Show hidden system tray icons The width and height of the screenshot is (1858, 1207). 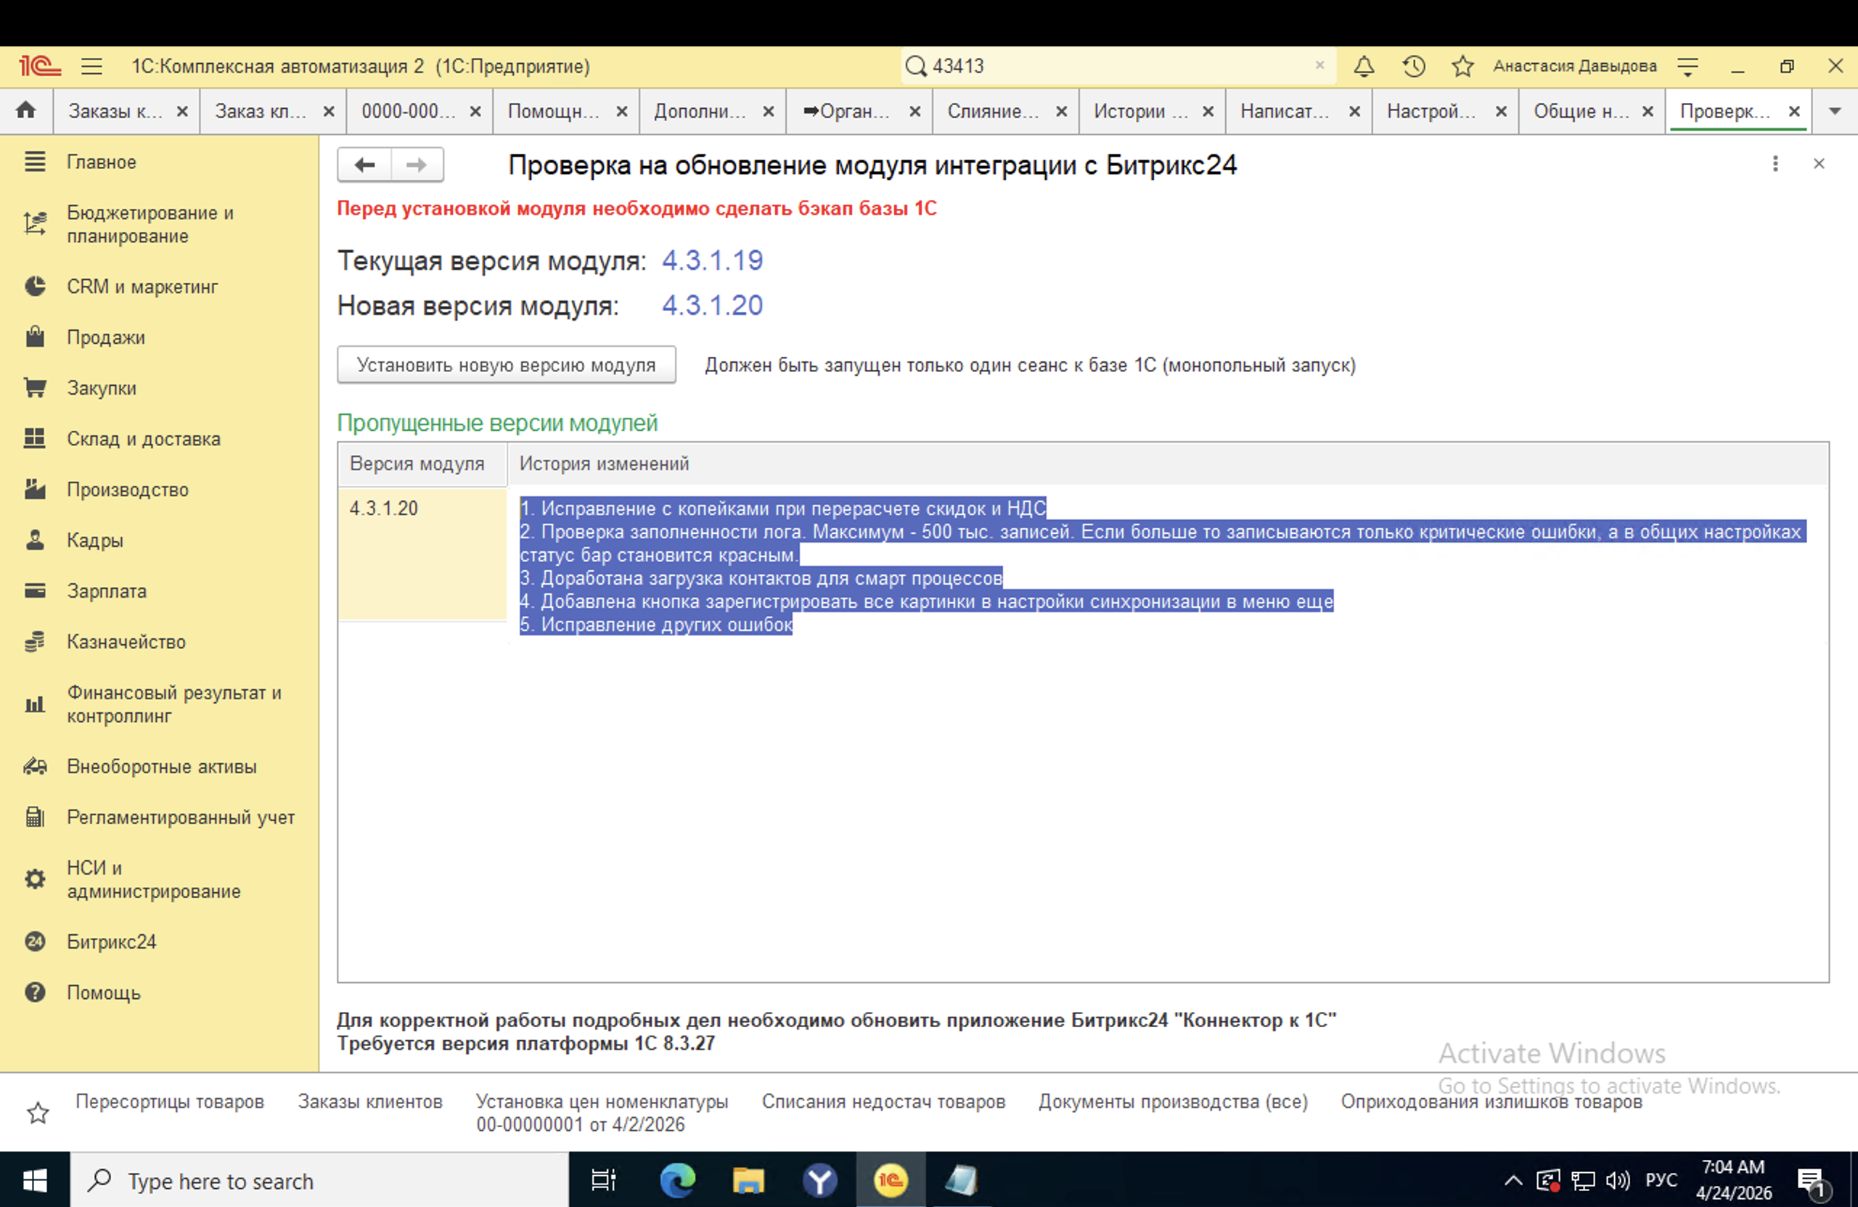point(1513,1180)
